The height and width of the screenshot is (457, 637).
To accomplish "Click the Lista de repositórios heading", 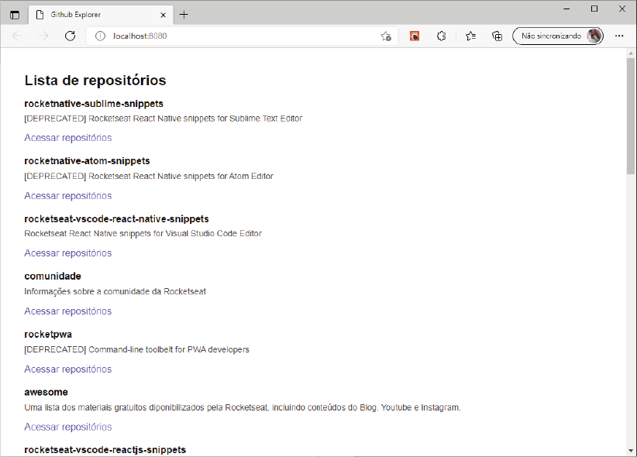I will tap(95, 81).
